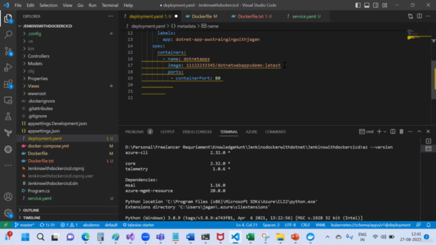This screenshot has height=245, width=436.
Task: Click the editor vertical scrollbar
Action: pyautogui.click(x=433, y=80)
